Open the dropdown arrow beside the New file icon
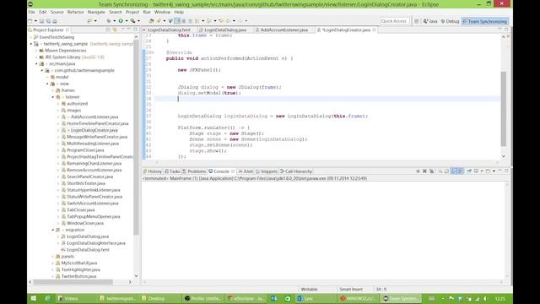Image resolution: width=540 pixels, height=304 pixels. pos(35,21)
